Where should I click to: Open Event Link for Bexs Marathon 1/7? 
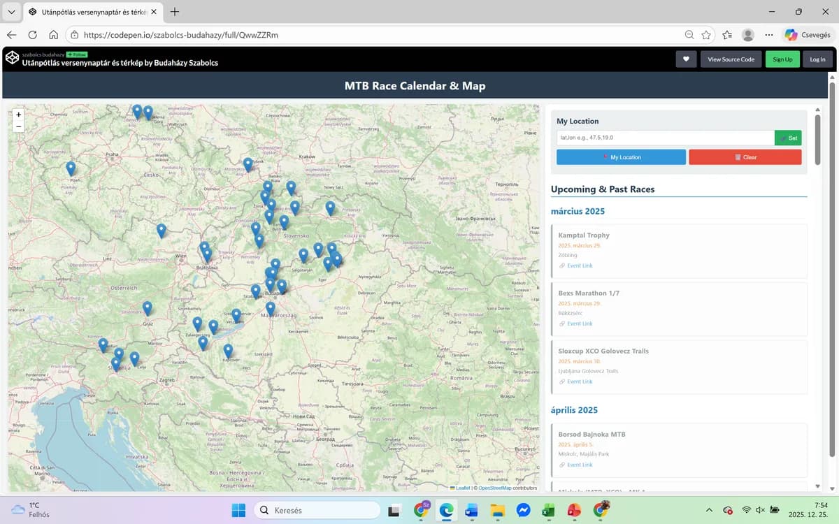point(580,323)
